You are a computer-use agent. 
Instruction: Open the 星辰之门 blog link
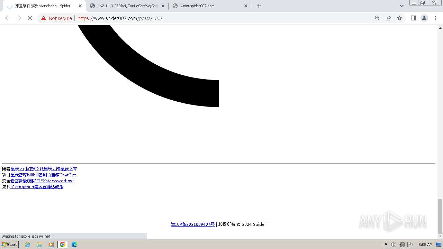pyautogui.click(x=19, y=169)
